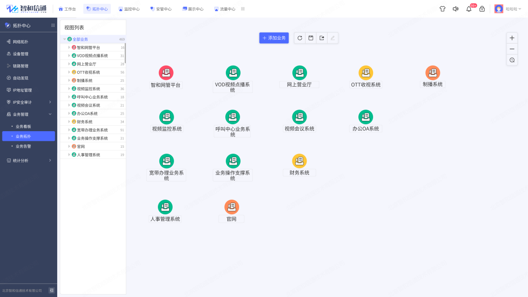Click the 添加业务 button

point(274,38)
